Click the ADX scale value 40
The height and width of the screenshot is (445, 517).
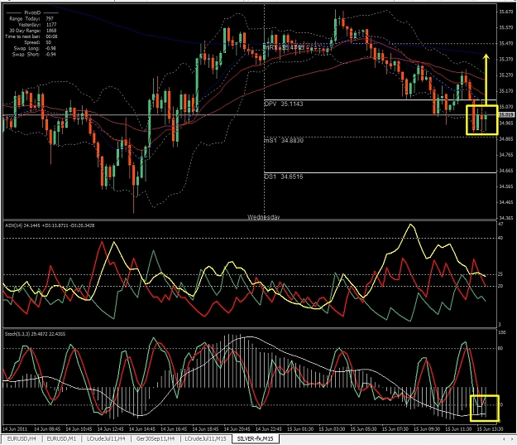500,238
